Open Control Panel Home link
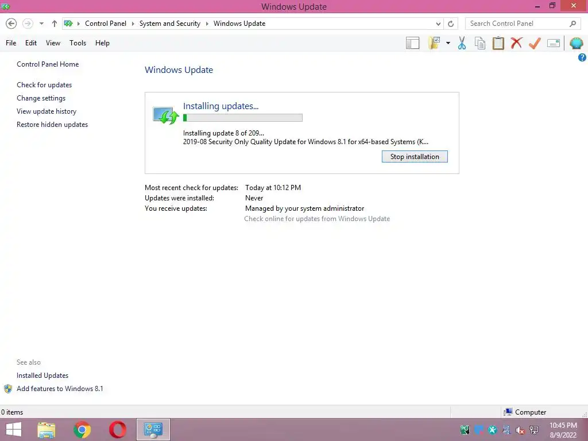 pyautogui.click(x=48, y=64)
